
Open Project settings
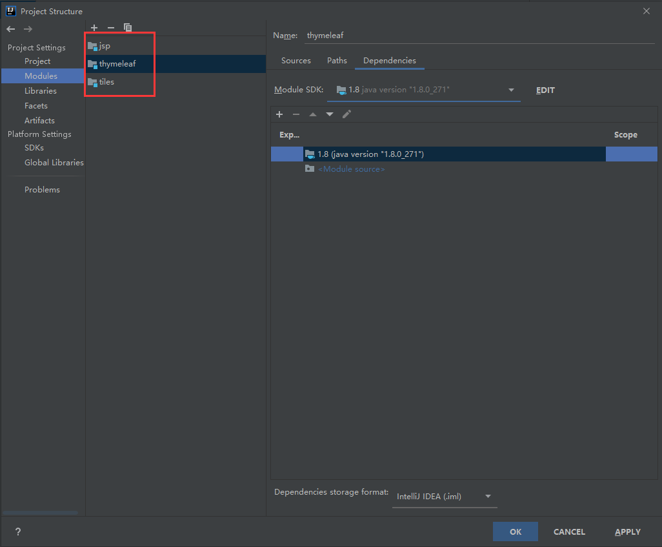coord(37,61)
